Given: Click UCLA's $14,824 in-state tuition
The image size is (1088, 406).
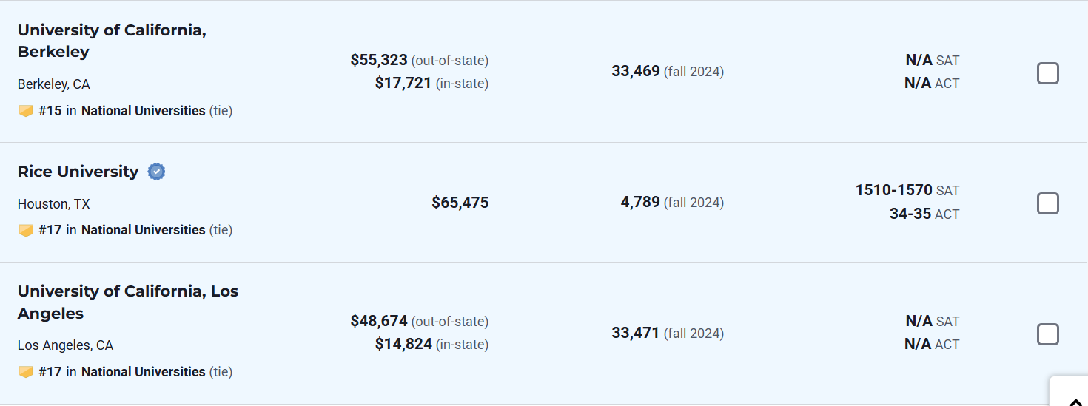Looking at the screenshot, I should (403, 344).
